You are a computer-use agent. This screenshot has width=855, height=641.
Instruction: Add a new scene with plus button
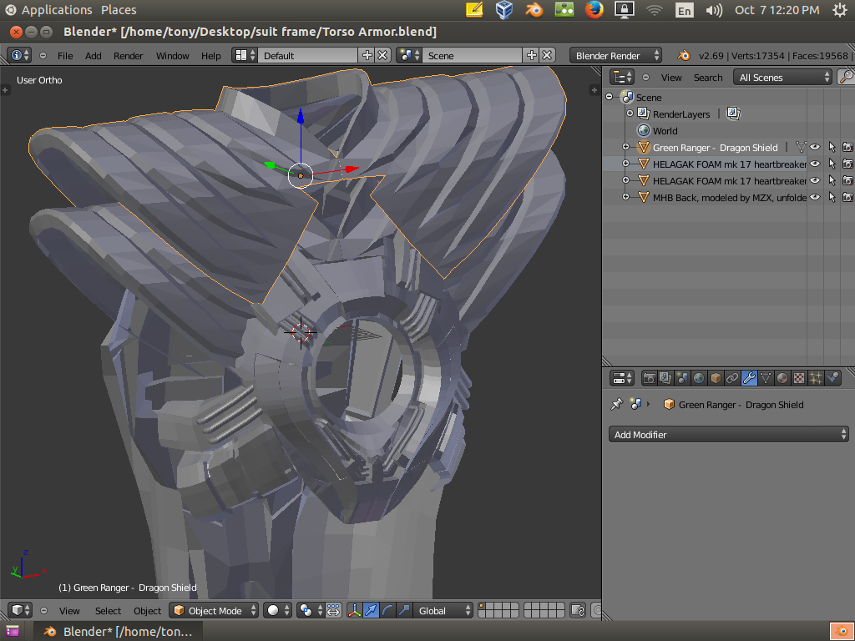532,55
